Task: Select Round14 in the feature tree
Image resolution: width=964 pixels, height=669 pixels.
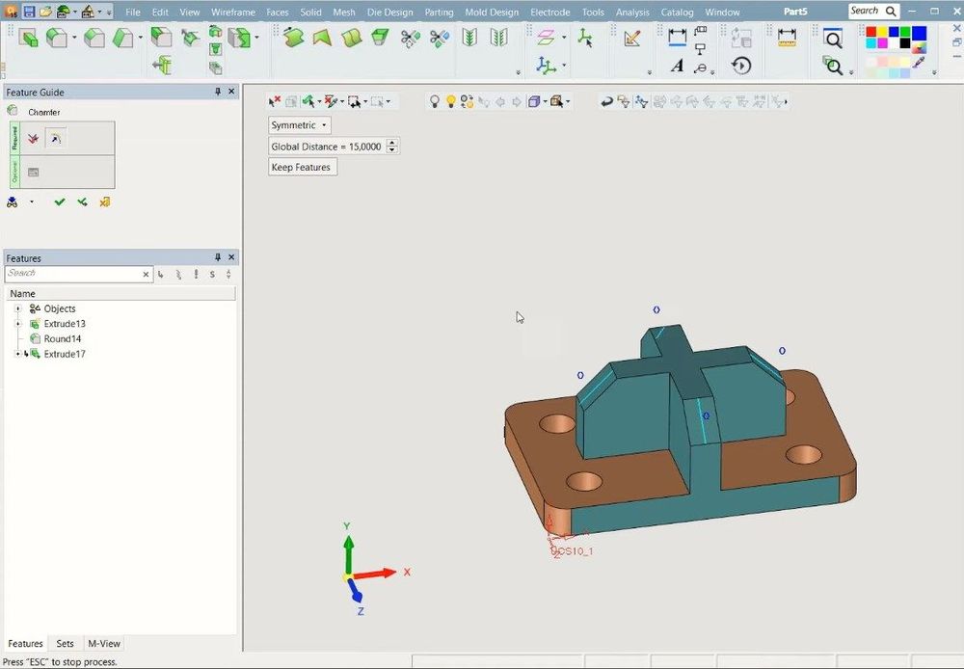Action: [63, 339]
